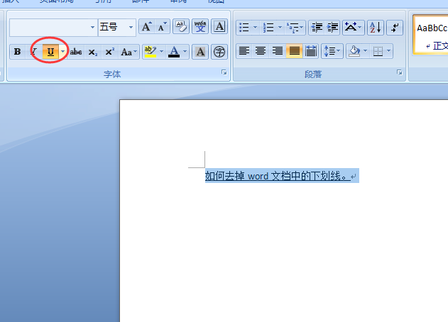Image resolution: width=448 pixels, height=322 pixels.
Task: Open the shading color dropdown arrow
Action: pyautogui.click(x=365, y=51)
